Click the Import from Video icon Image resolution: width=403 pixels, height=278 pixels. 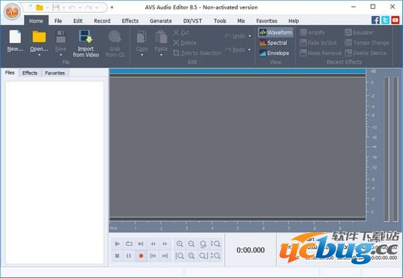[x=85, y=36]
